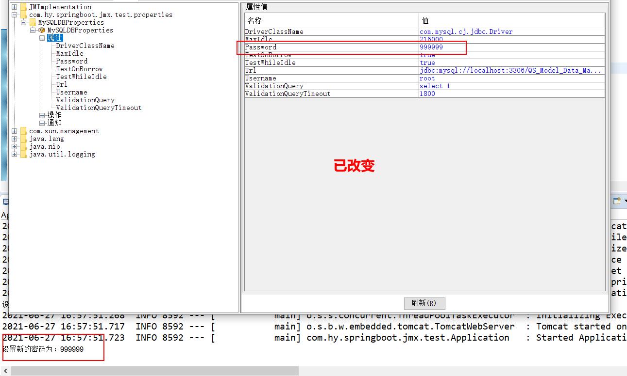Expand the JMImplementation tree node
Image resolution: width=627 pixels, height=376 pixels.
point(15,7)
